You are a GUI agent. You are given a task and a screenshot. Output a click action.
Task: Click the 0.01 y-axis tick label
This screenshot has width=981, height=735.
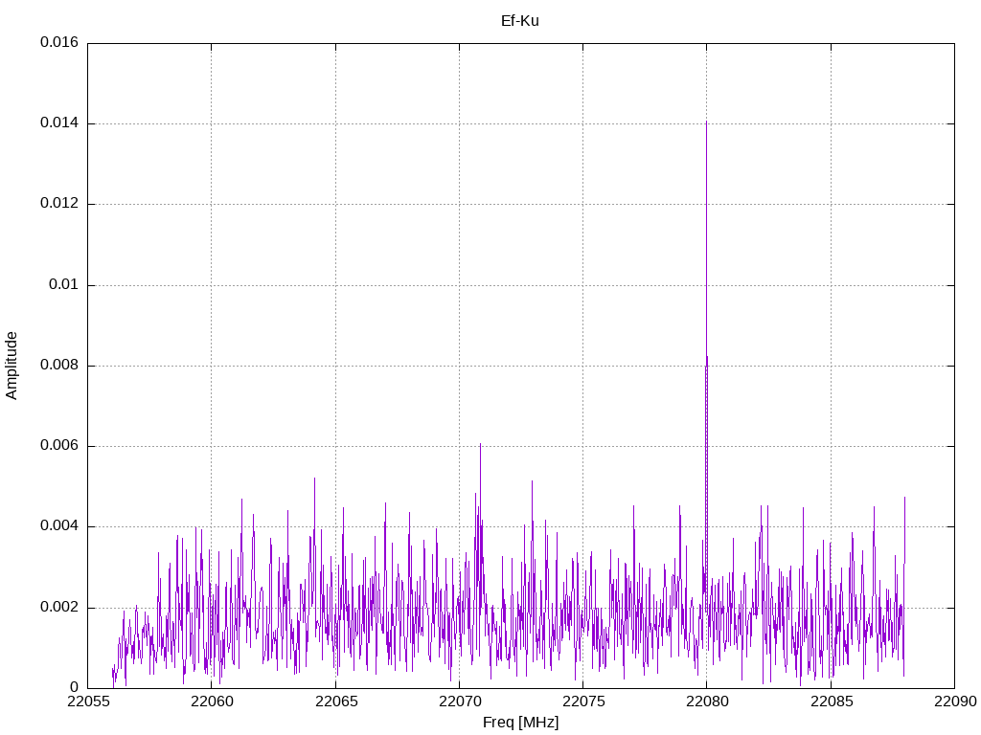(x=65, y=285)
